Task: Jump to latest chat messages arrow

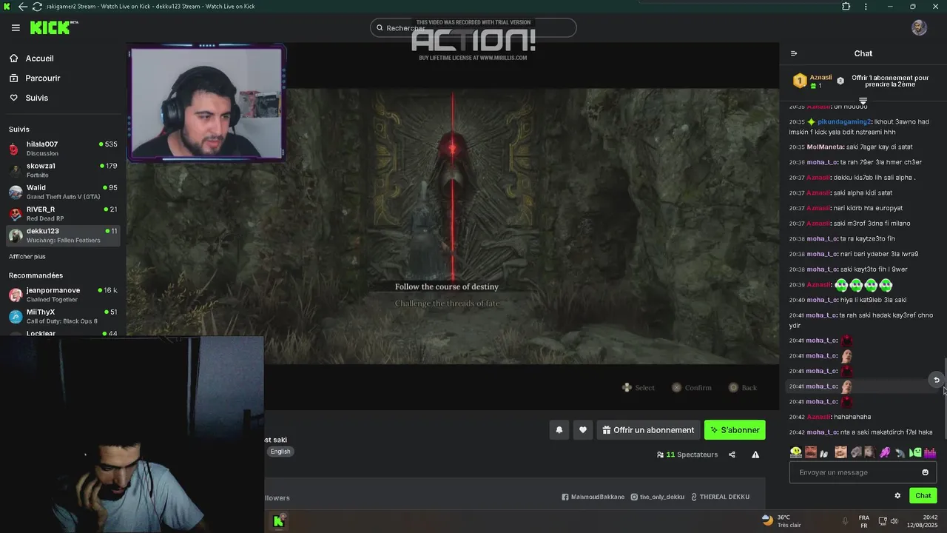Action: click(936, 380)
